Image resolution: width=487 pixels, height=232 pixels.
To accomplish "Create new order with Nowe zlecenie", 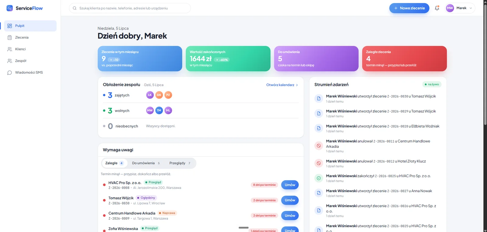I will 409,8.
